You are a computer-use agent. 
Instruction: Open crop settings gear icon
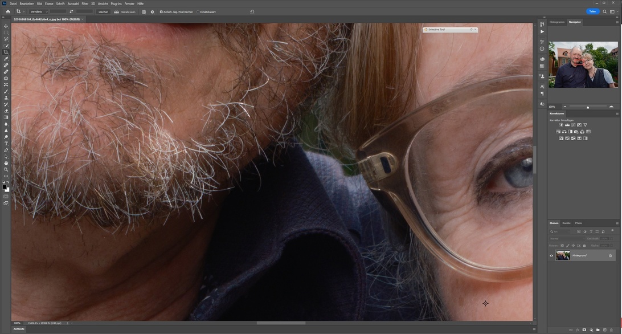coord(152,11)
